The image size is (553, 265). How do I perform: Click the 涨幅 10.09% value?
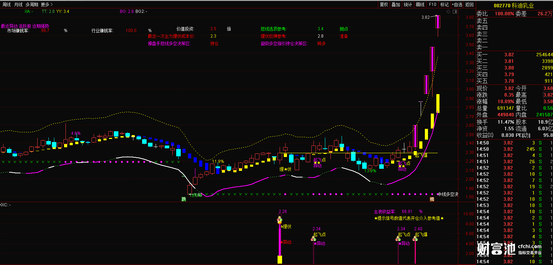pyautogui.click(x=506, y=101)
